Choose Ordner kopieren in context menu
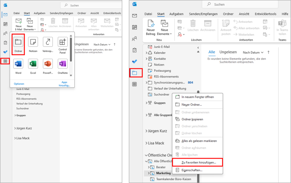 point(198,119)
